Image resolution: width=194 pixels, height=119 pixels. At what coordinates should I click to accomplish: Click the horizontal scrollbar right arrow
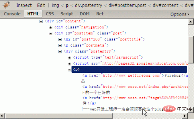pyautogui.click(x=185, y=116)
